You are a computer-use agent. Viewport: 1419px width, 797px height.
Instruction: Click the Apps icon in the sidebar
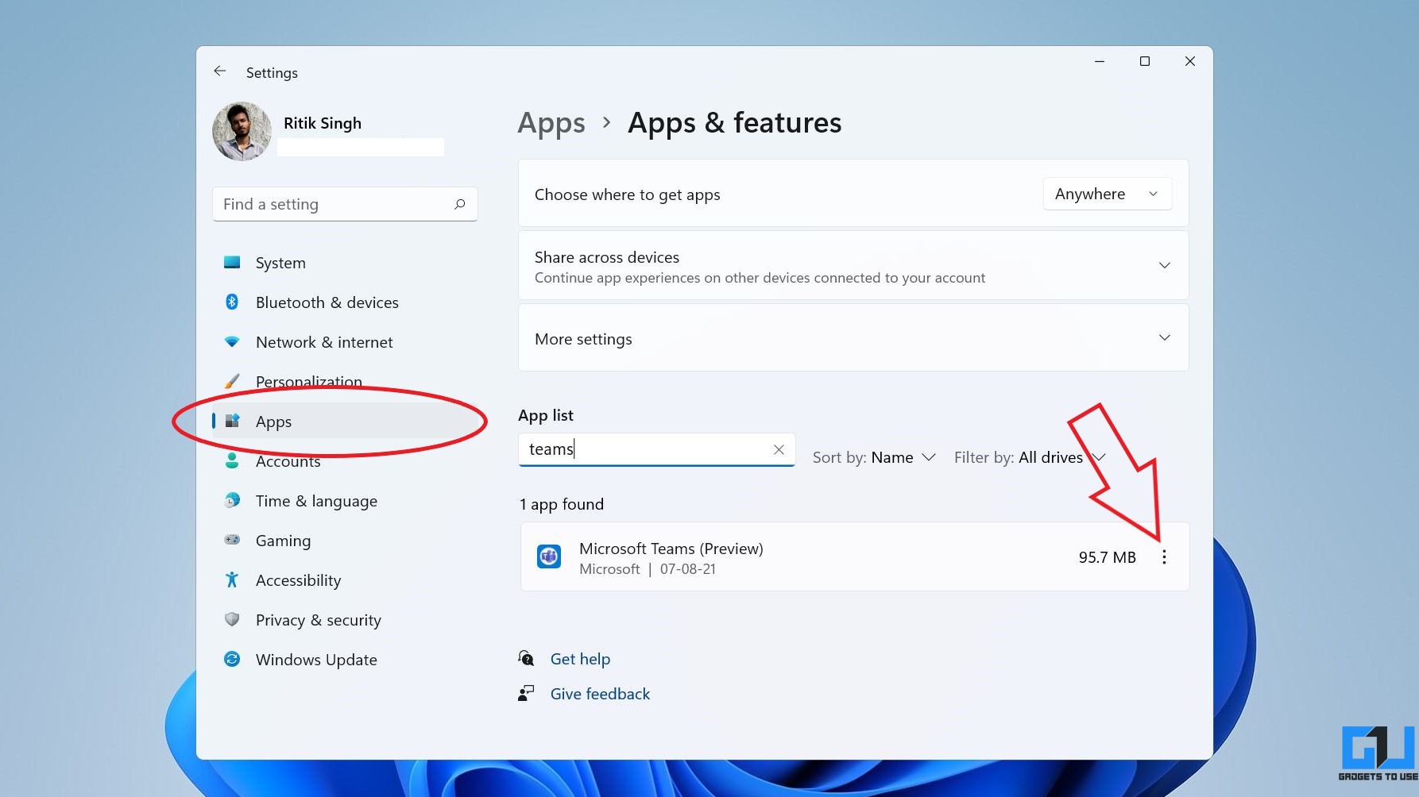pyautogui.click(x=232, y=421)
